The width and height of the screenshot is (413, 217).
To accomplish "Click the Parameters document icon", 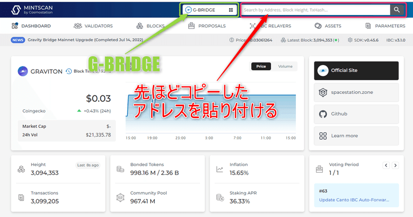I will [x=368, y=26].
